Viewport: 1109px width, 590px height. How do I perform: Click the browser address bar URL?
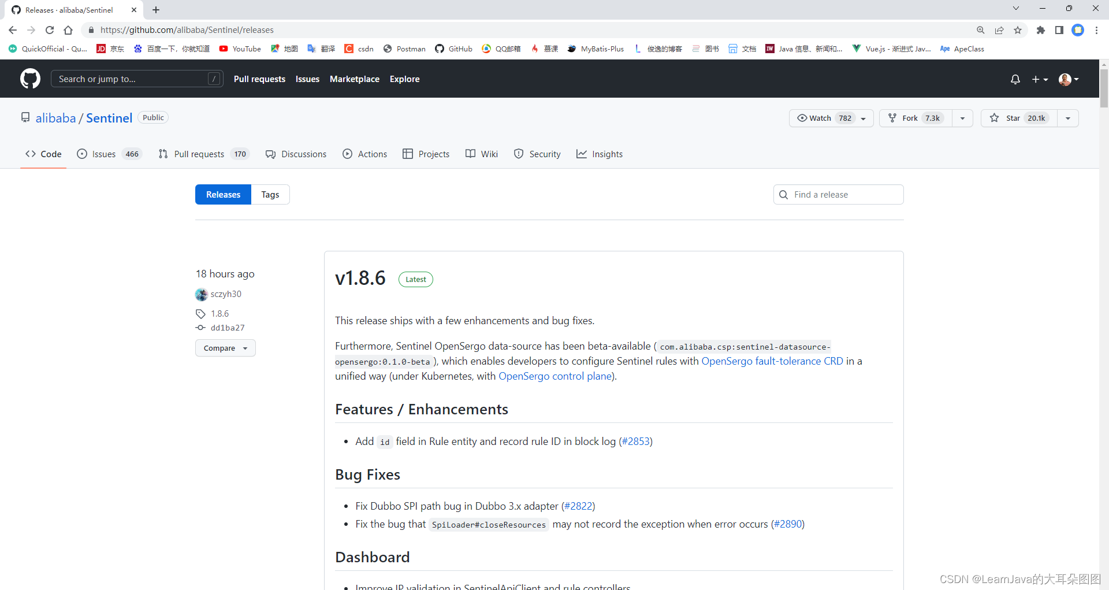(187, 30)
